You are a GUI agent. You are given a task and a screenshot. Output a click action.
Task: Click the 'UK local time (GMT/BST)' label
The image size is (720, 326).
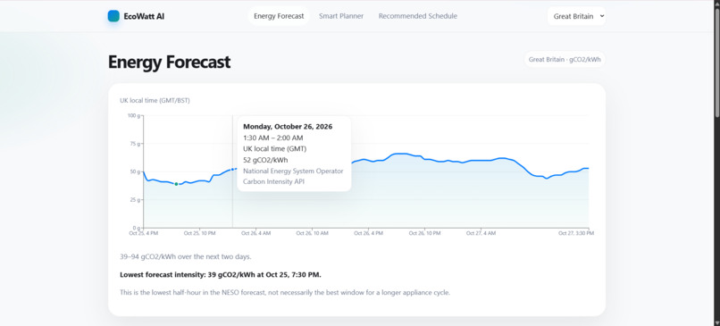coord(155,101)
